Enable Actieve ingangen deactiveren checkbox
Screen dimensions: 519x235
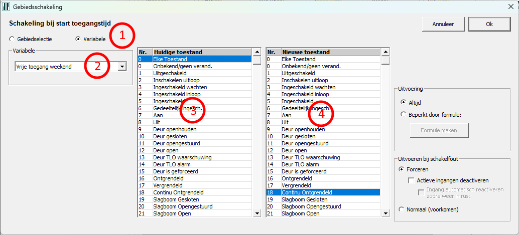click(x=412, y=180)
